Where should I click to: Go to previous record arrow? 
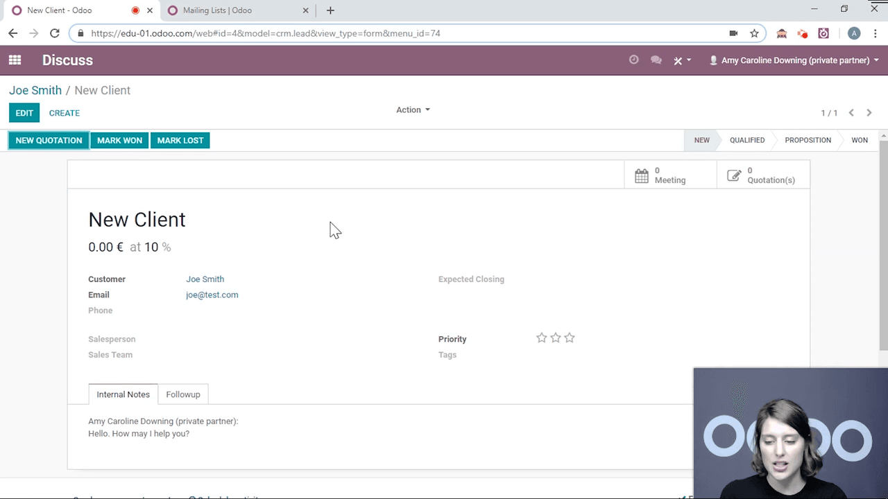pos(851,113)
